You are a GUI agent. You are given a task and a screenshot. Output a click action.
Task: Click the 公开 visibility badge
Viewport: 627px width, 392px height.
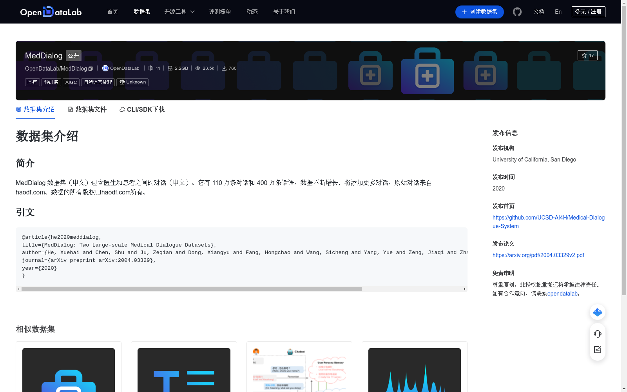(73, 56)
